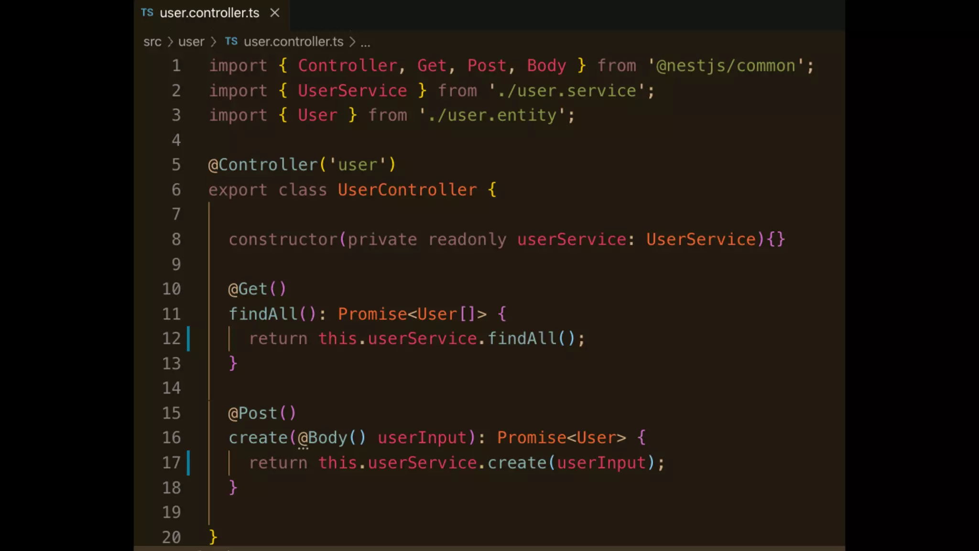The height and width of the screenshot is (551, 979).
Task: Open the src breadcrumb folder
Action: (152, 42)
